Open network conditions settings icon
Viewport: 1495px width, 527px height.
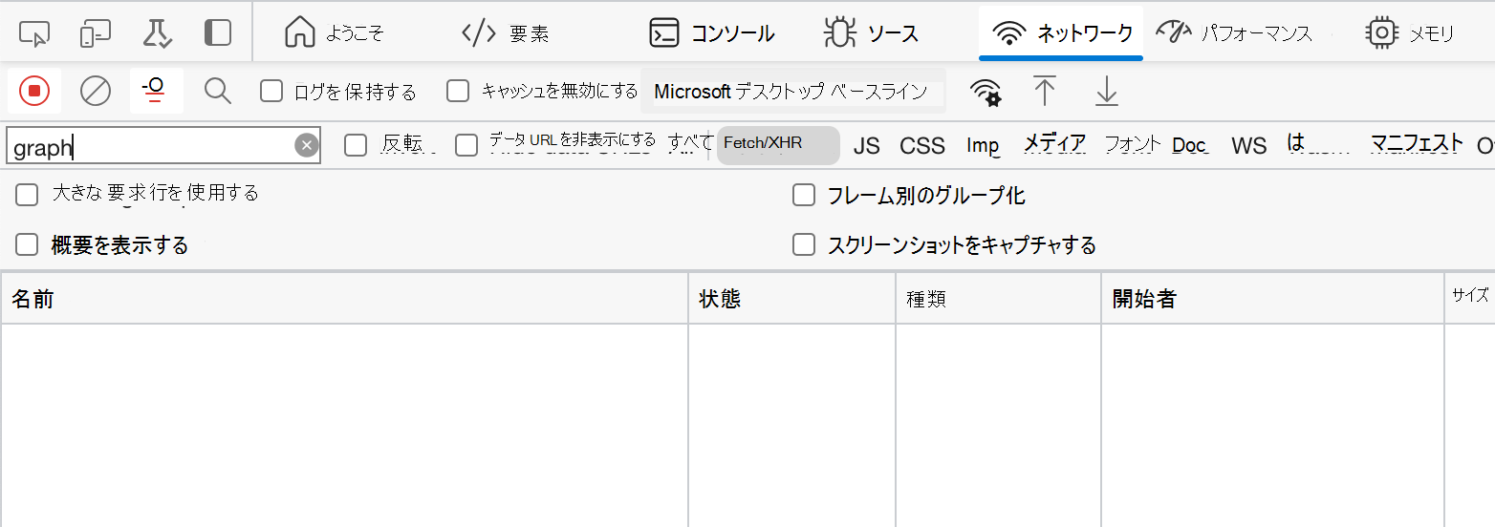(x=986, y=92)
